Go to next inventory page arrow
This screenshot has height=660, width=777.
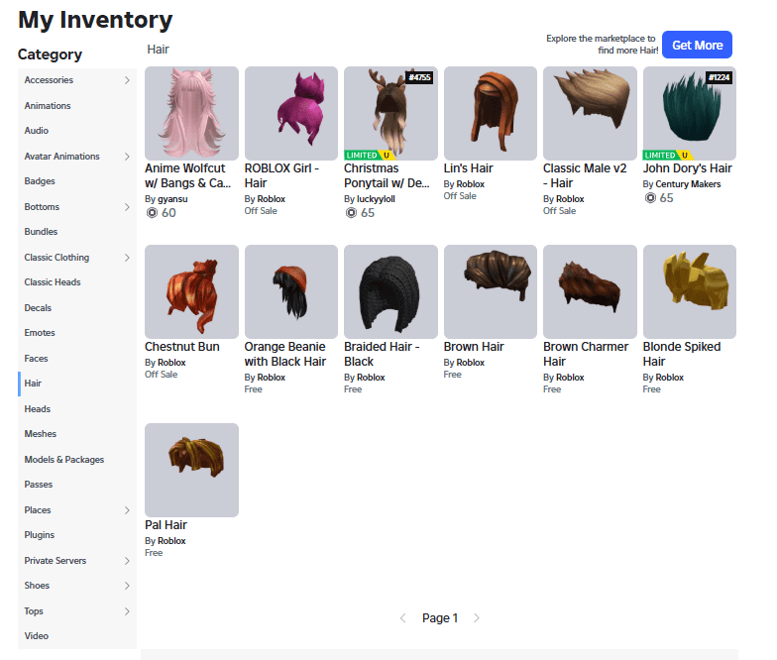pos(477,618)
